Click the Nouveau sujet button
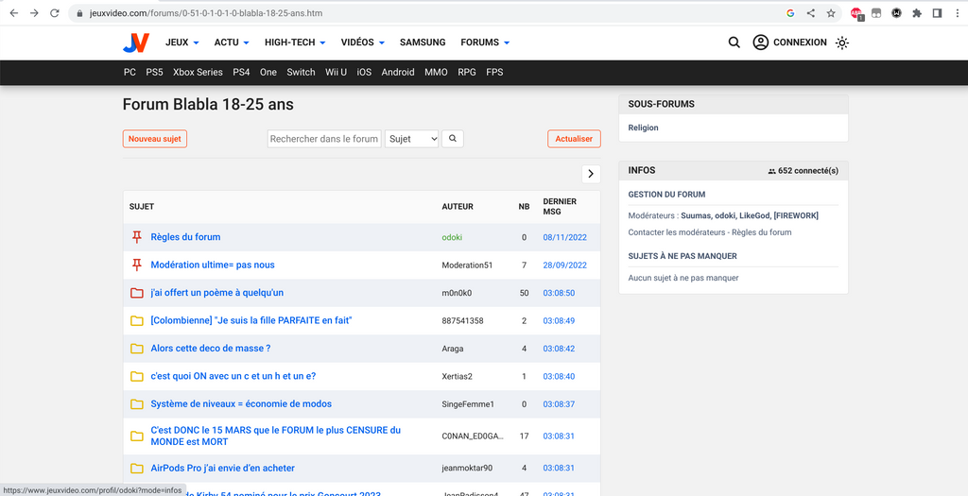This screenshot has height=496, width=968. point(155,139)
